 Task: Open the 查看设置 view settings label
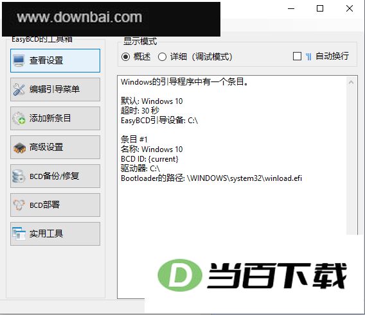46,60
